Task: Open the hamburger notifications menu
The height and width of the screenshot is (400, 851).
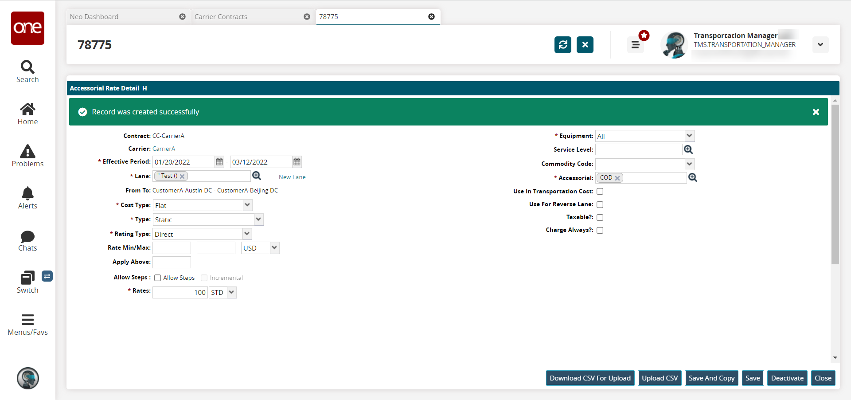Action: [x=636, y=45]
